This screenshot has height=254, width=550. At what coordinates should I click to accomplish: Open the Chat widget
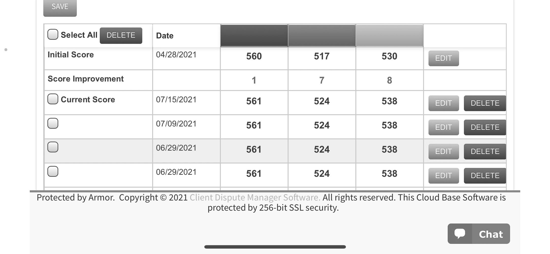pyautogui.click(x=479, y=234)
